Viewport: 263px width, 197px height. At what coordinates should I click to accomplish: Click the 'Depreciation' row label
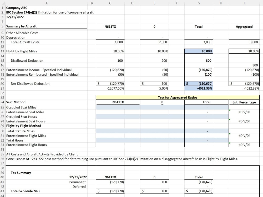[16, 38]
